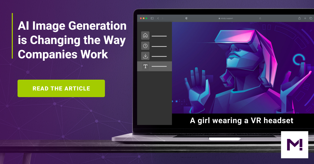Open the Share icon in the browser toolbar
The image size is (314, 164).
point(299,18)
